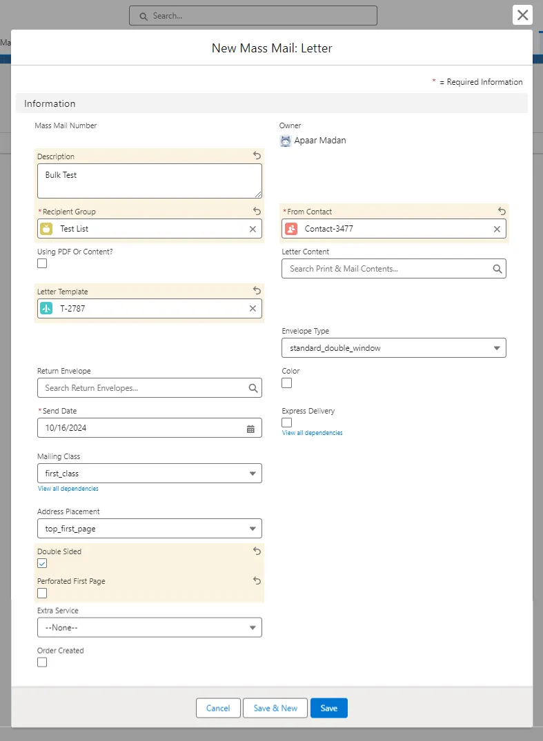
Task: Click into the Description text area
Action: click(x=149, y=181)
